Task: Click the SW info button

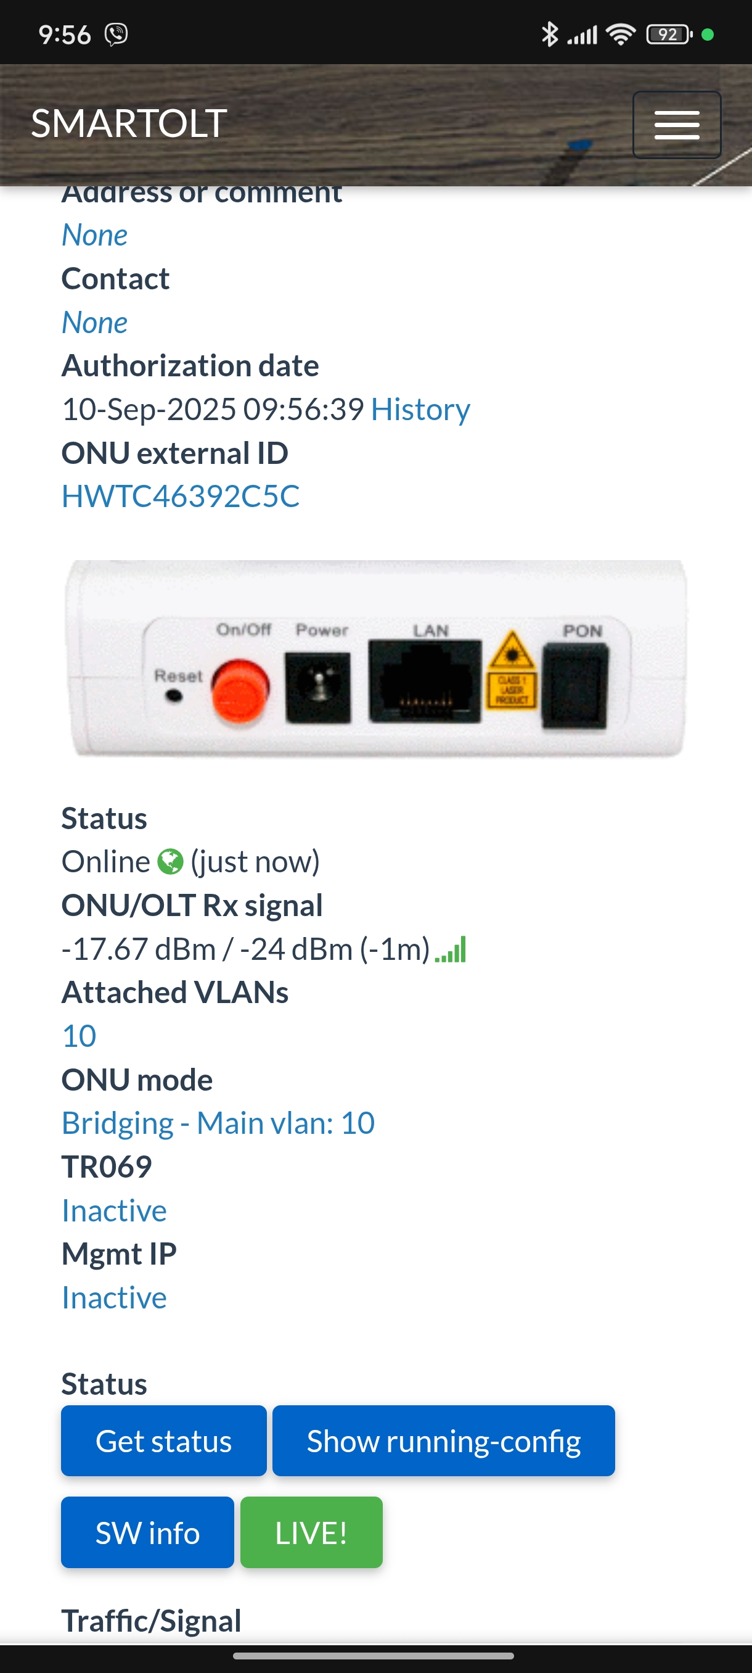Action: (147, 1533)
